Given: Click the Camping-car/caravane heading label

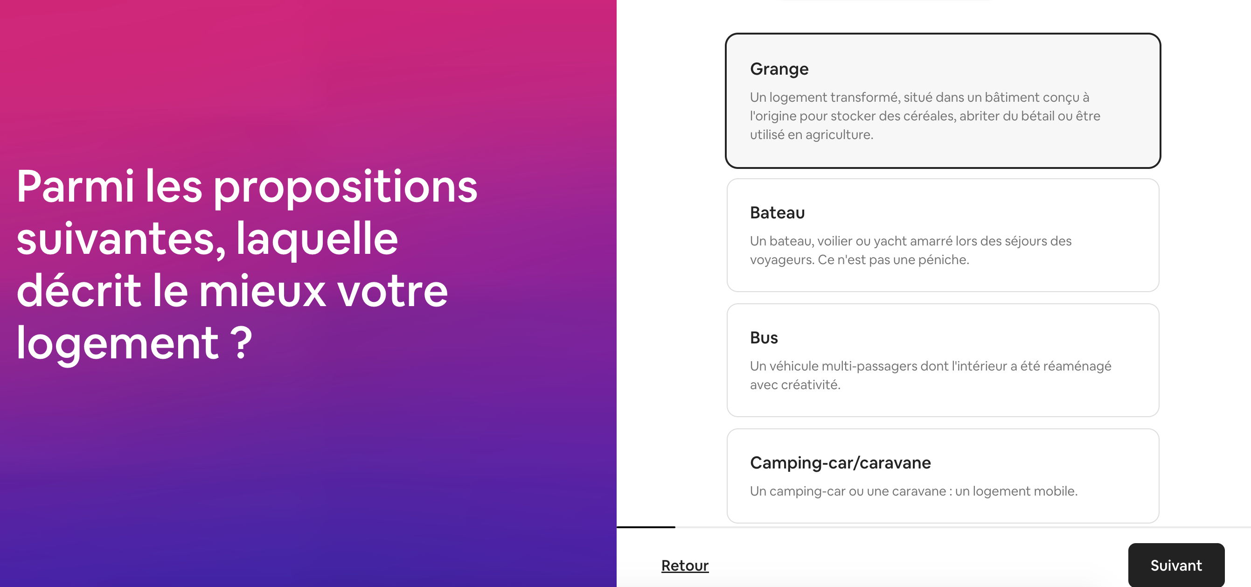Looking at the screenshot, I should 840,462.
